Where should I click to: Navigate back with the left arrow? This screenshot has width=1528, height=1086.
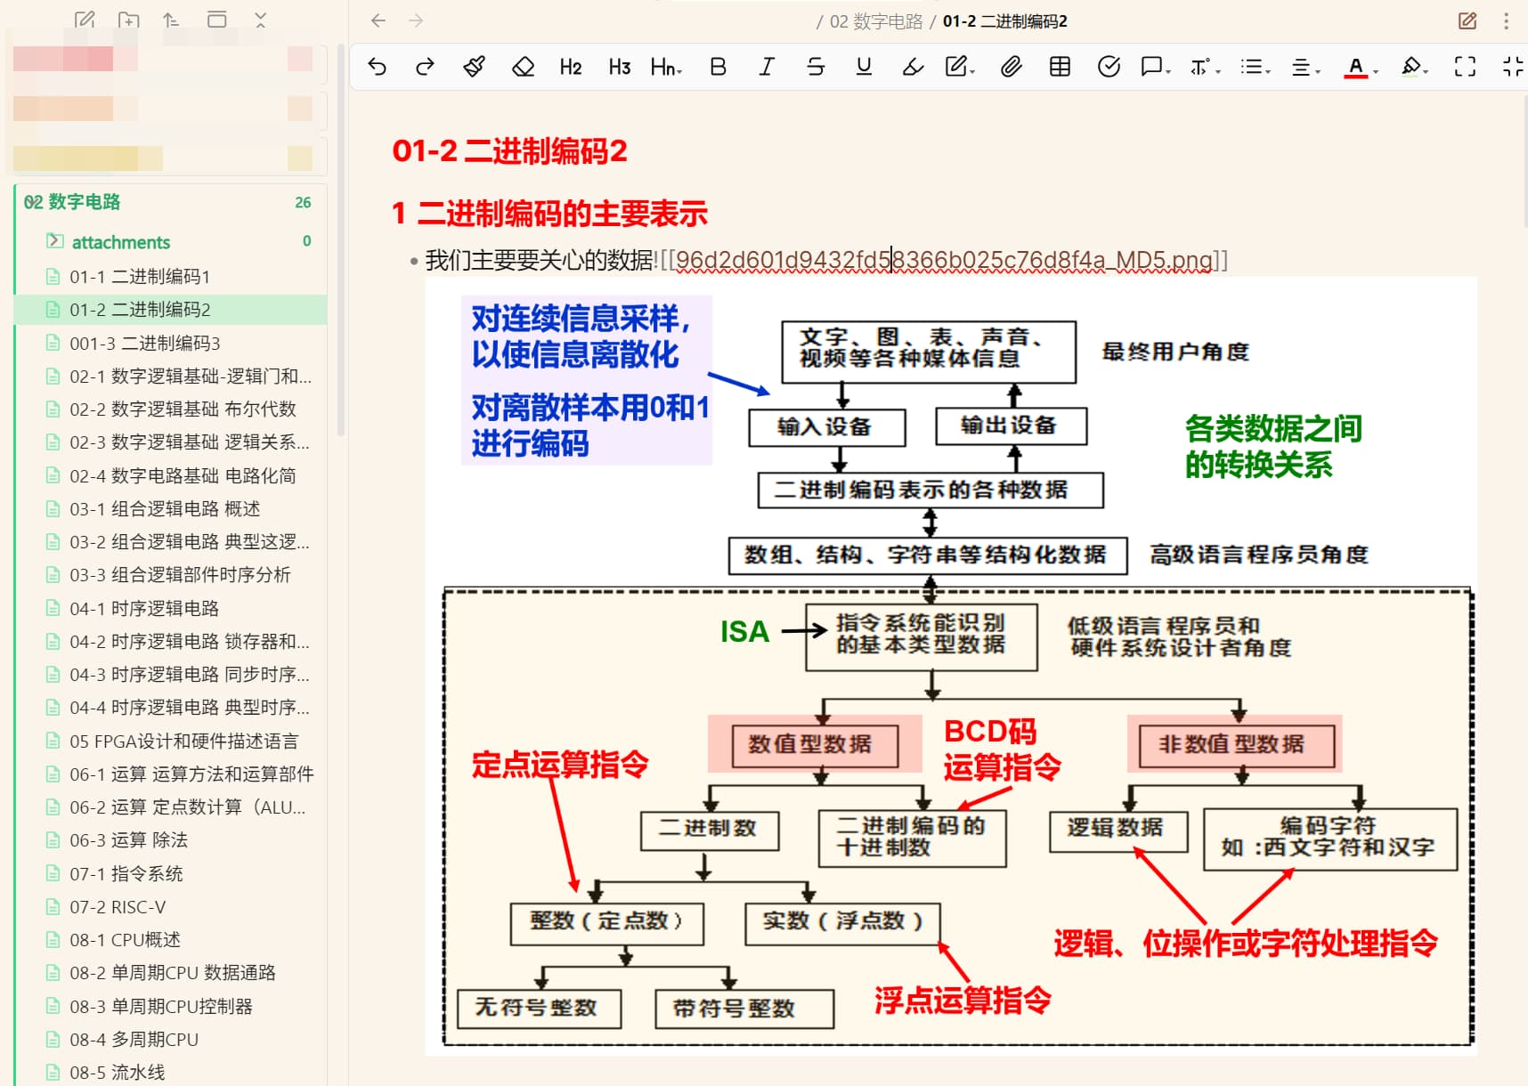pos(378,20)
